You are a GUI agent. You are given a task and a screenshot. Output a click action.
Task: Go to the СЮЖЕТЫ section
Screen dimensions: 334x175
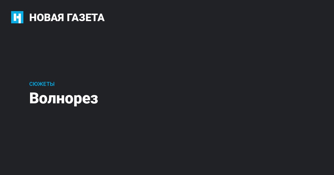42,84
